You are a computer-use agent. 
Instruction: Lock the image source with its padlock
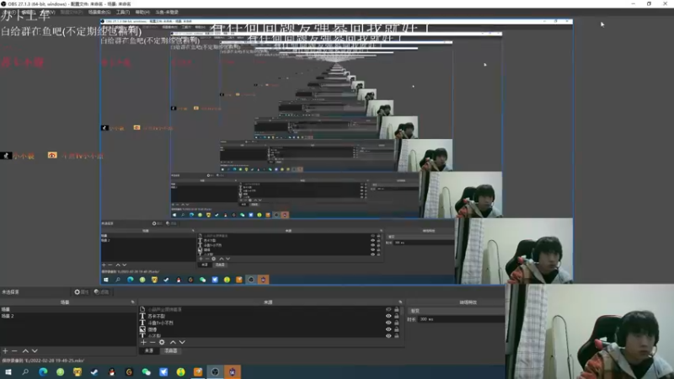coord(396,329)
